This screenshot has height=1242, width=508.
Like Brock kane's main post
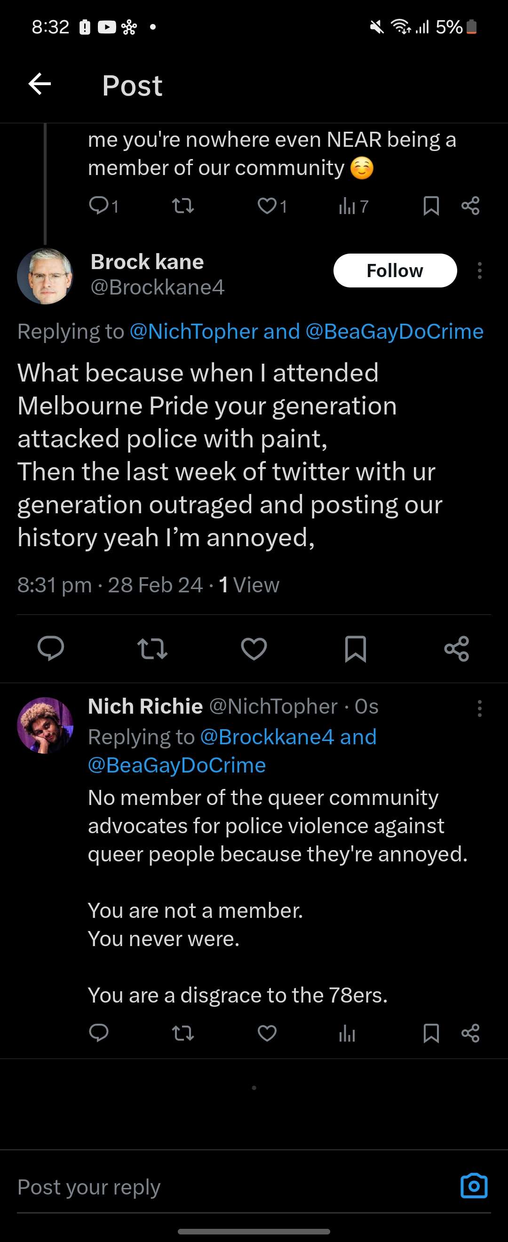254,648
